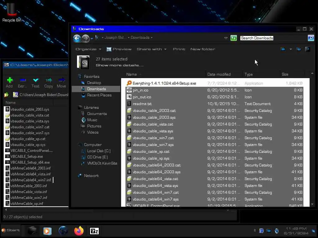Toggle the preview pane icon in Explorer toolbar

pos(299,49)
